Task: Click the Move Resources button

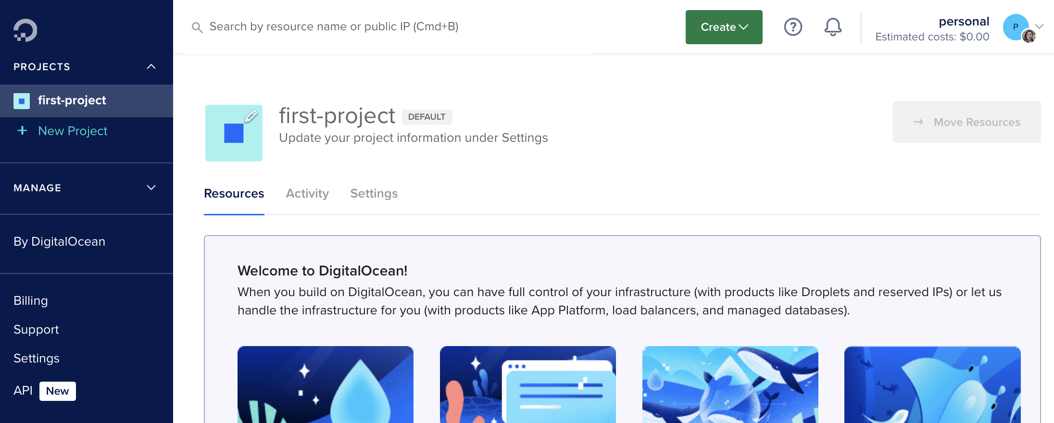Action: point(966,122)
